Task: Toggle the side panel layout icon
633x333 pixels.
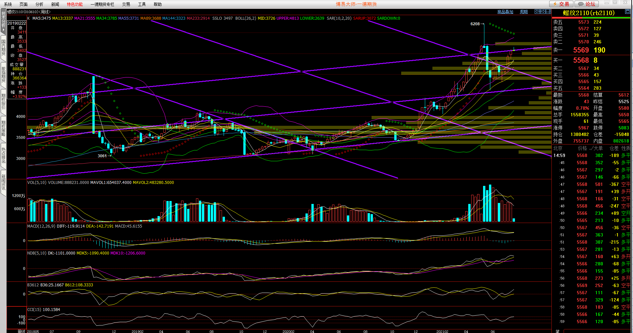Action: [x=548, y=11]
